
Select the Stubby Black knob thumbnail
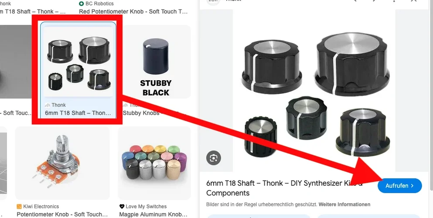(156, 61)
